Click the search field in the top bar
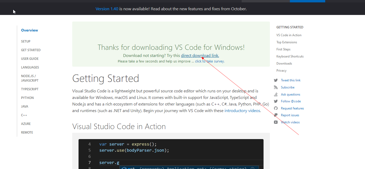 tap(265, 1)
